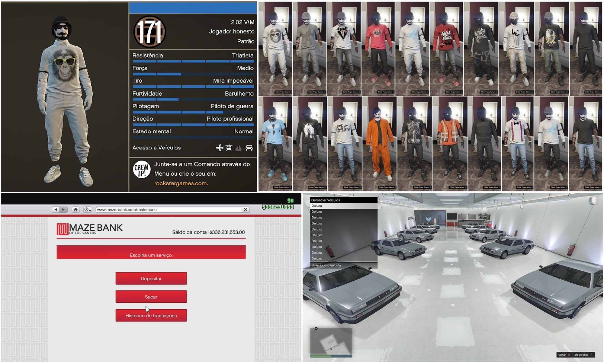Select the orange prison jumpsuit outfit

380,144
